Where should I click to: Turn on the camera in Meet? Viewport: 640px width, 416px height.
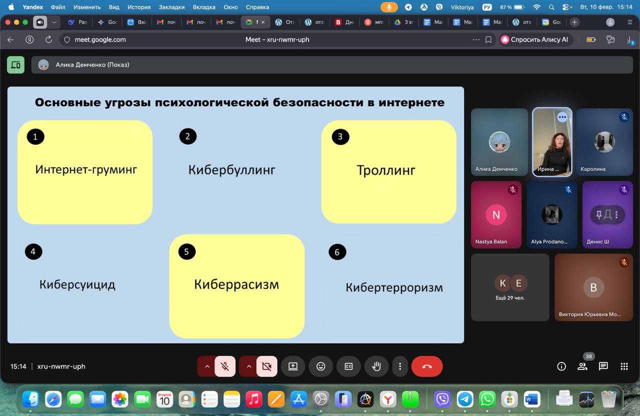tap(267, 366)
